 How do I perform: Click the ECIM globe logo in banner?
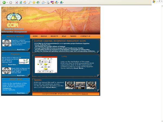tap(14, 17)
